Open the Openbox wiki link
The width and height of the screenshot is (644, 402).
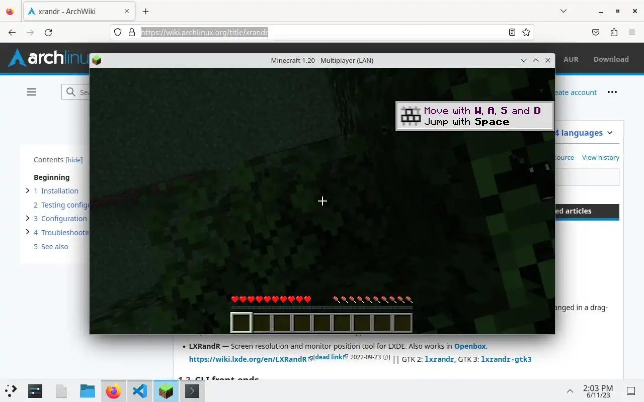click(470, 346)
